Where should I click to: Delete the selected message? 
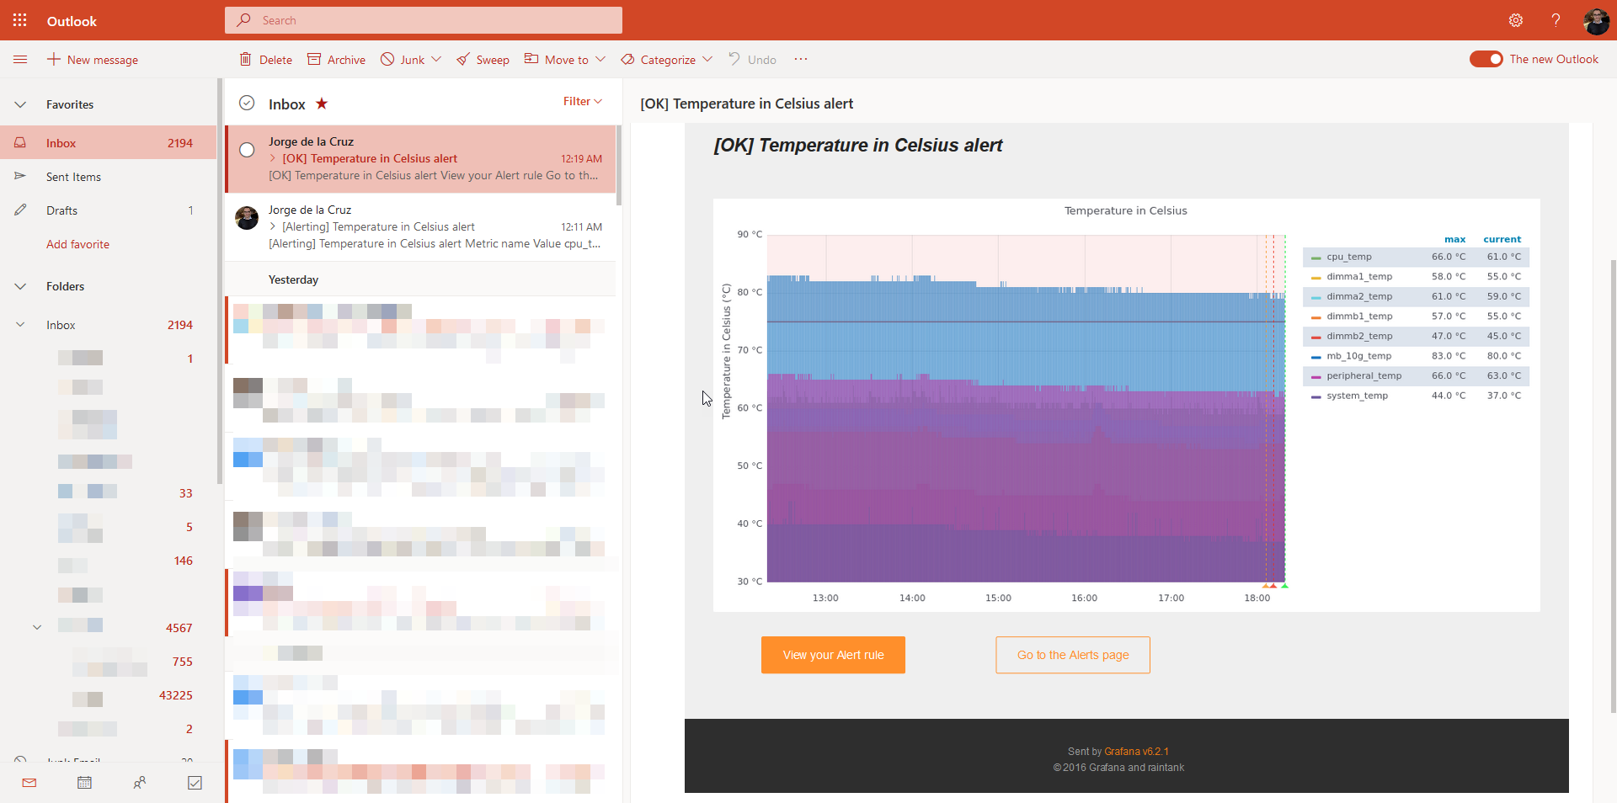click(265, 60)
